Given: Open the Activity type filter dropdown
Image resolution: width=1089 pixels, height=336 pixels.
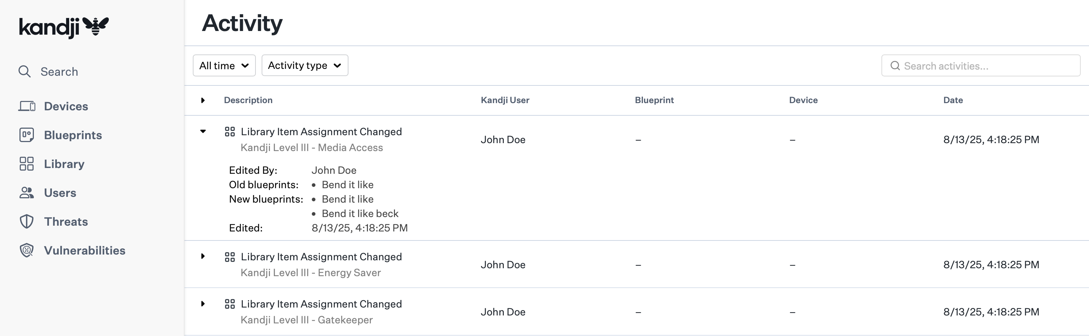Looking at the screenshot, I should click(305, 65).
